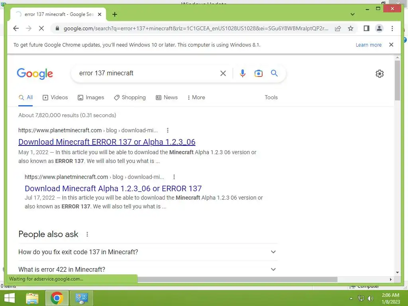Screen dimensions: 408x306
Task: Open the network tray icon
Action: point(361,298)
